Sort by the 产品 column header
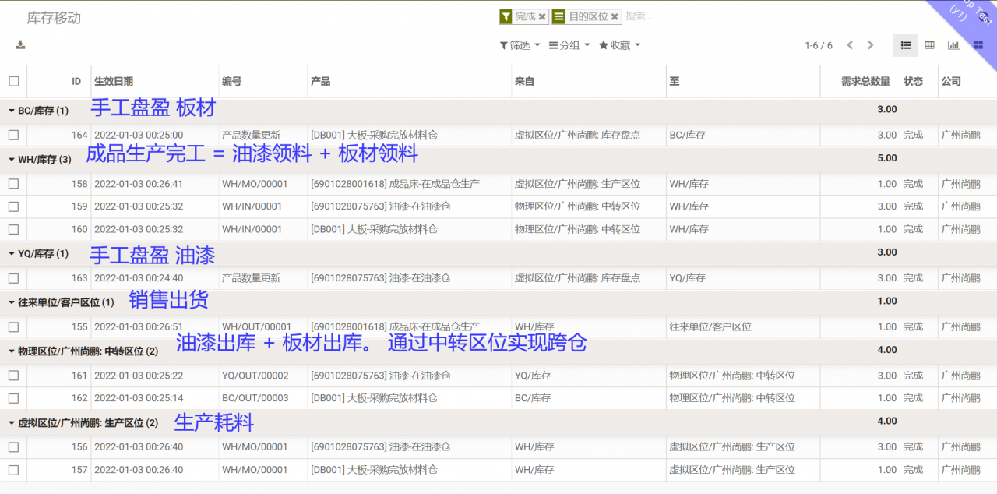997x494 pixels. point(320,81)
